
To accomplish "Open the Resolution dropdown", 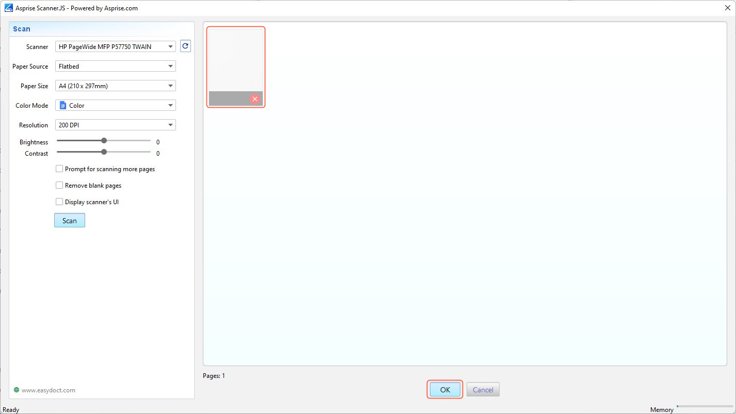I will [x=115, y=125].
